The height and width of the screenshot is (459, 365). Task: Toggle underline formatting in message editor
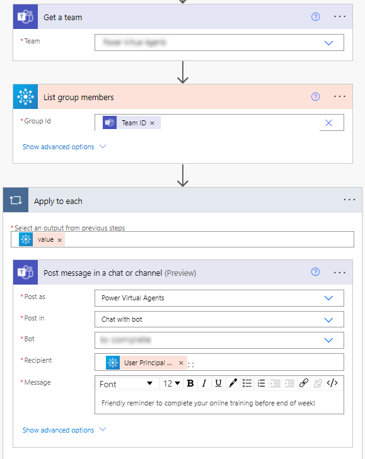[x=218, y=383]
